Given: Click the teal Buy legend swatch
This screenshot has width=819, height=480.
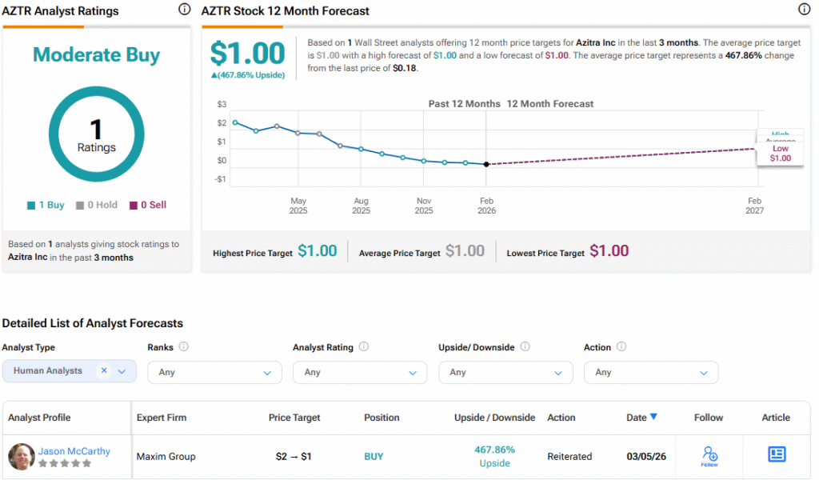Looking at the screenshot, I should coord(31,206).
